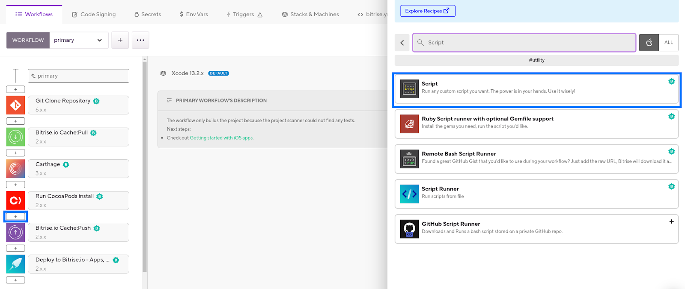Click the verified badge on Script Runner
Image resolution: width=685 pixels, height=289 pixels.
pyautogui.click(x=671, y=187)
